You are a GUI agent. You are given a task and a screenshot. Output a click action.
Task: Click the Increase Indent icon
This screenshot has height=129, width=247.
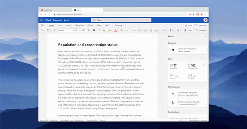pyautogui.click(x=151, y=30)
